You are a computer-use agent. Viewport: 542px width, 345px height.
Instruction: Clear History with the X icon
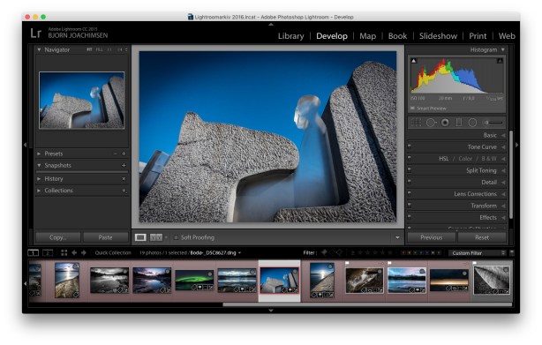[124, 179]
